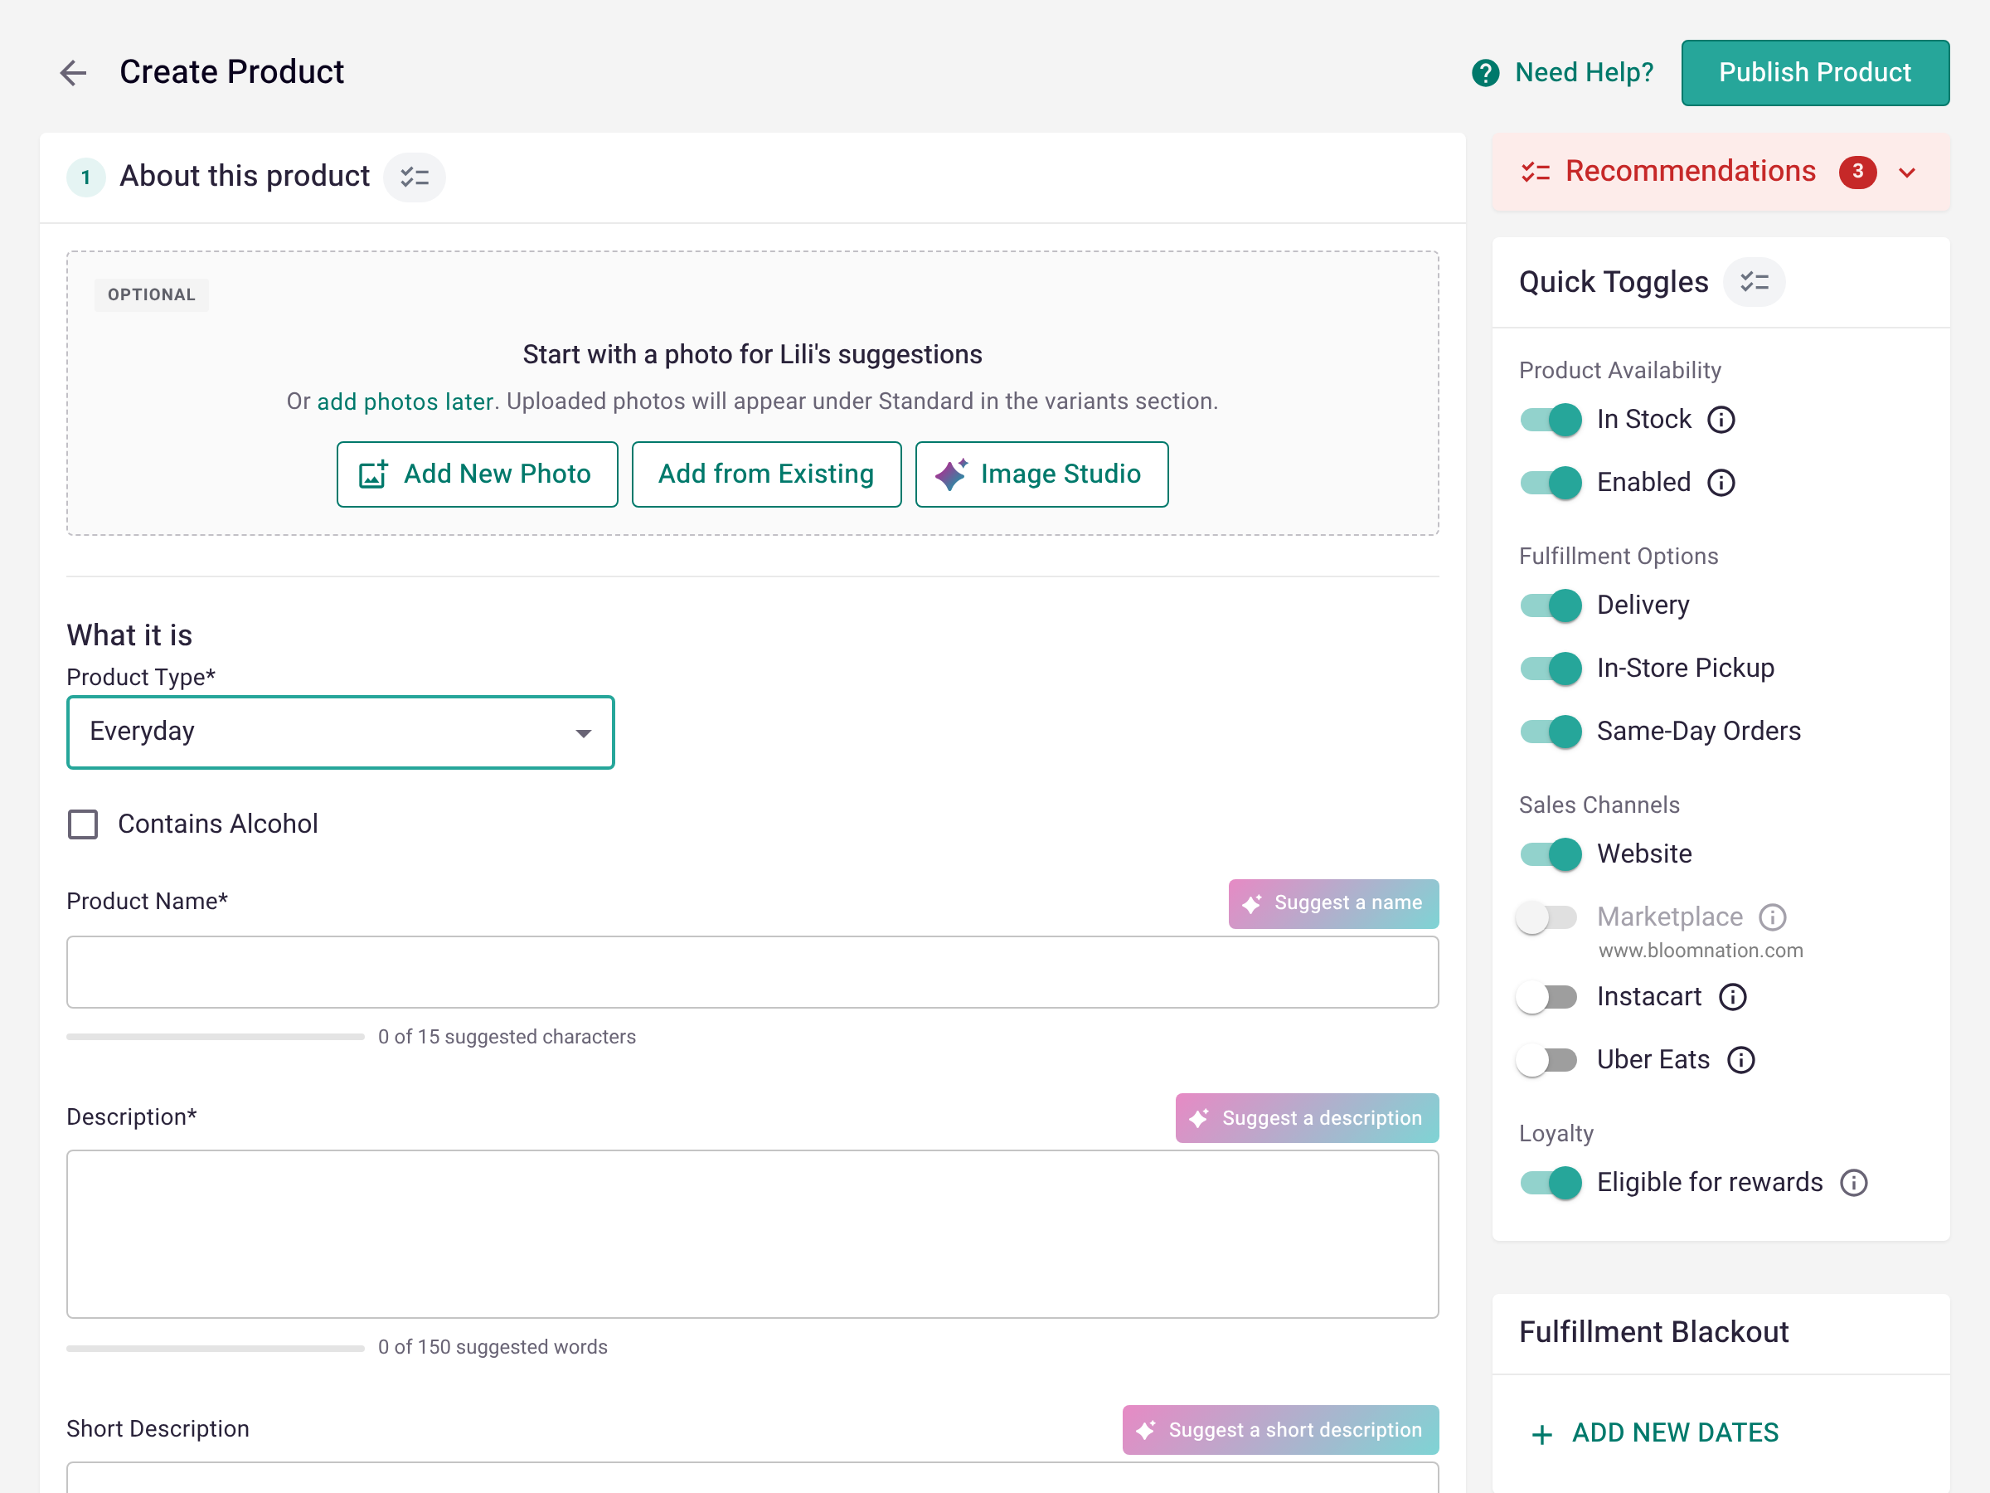Click Suggest a short description button

click(1280, 1430)
